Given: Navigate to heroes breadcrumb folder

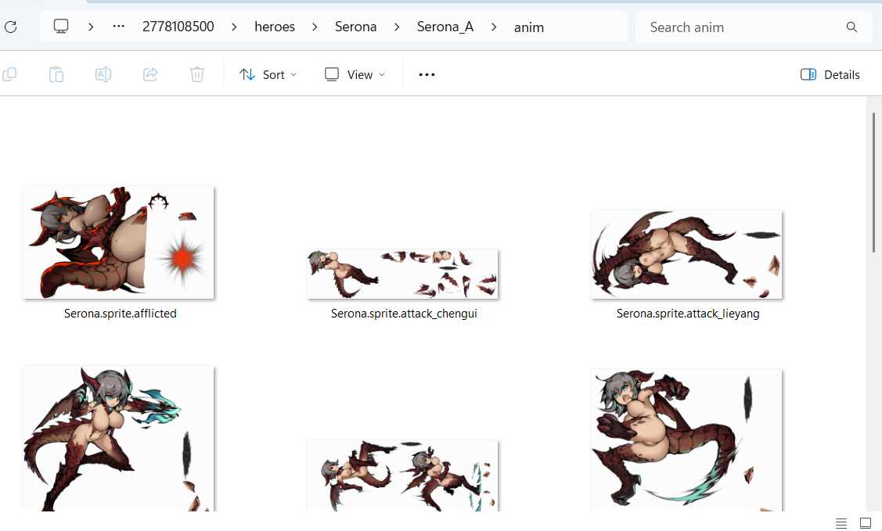Looking at the screenshot, I should point(275,27).
